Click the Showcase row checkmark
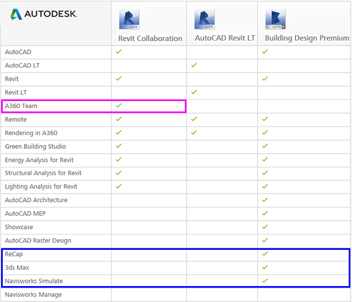Viewport: 352px width, 302px height. click(x=265, y=227)
